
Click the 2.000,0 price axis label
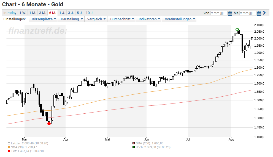point(259,38)
